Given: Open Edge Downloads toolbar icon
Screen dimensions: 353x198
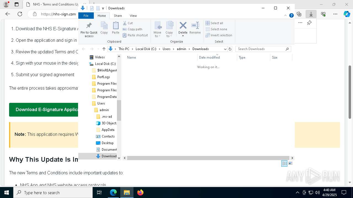Looking at the screenshot, I should pyautogui.click(x=311, y=14).
